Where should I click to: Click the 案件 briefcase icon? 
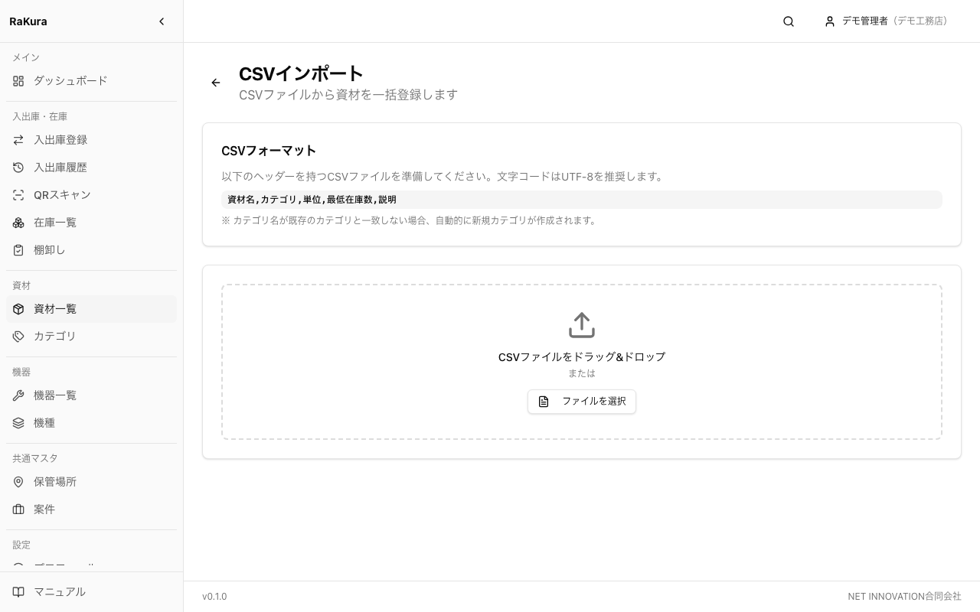tap(18, 509)
